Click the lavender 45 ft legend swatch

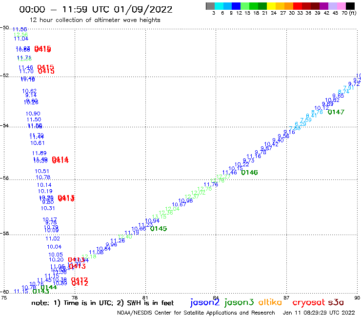click(332, 6)
